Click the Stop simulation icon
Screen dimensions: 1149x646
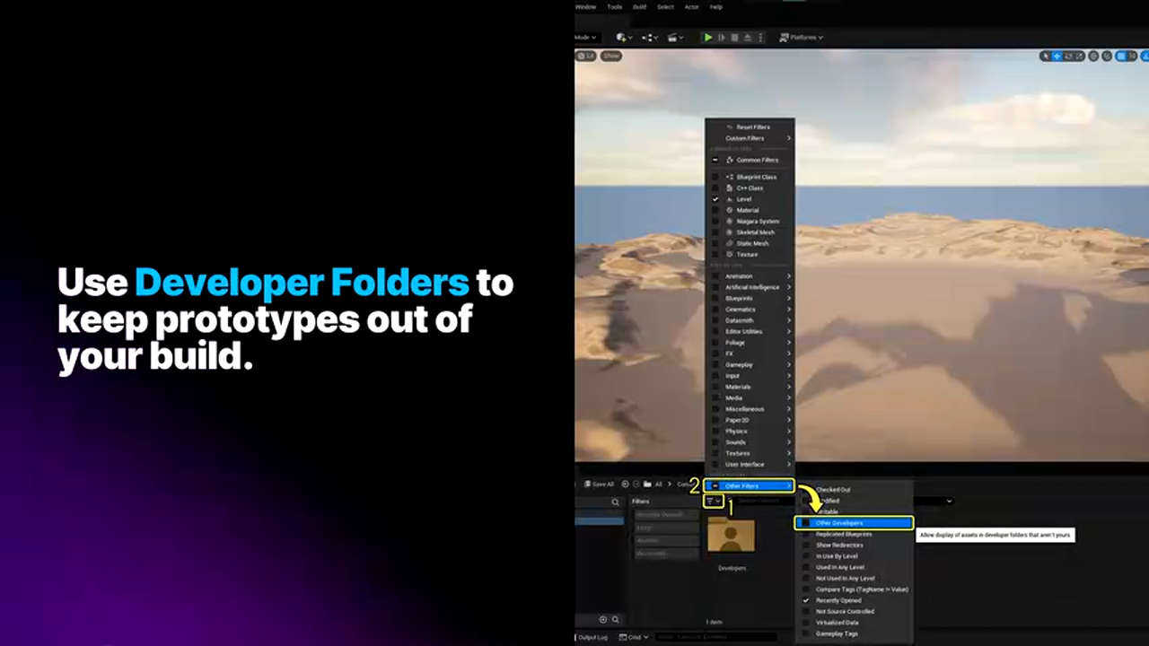pyautogui.click(x=735, y=38)
